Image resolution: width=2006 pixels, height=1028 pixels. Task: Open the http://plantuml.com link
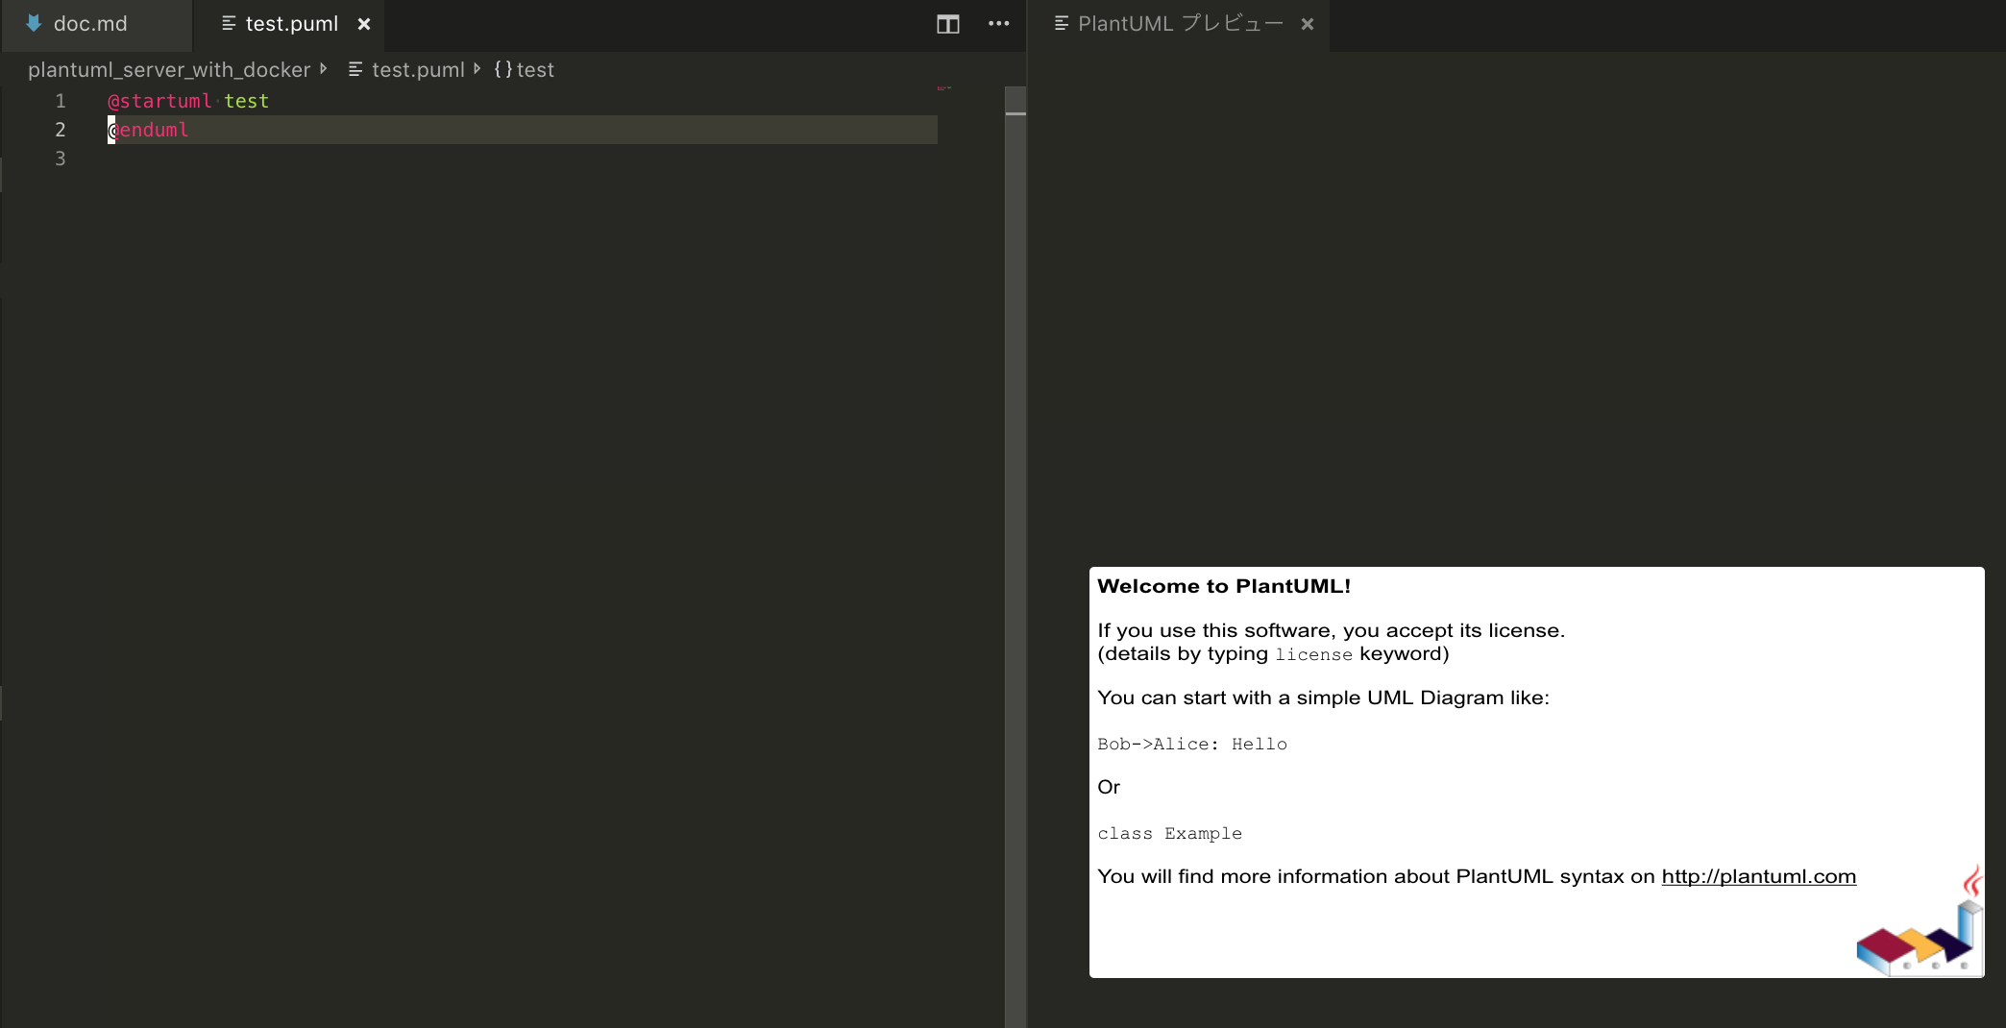pos(1758,876)
